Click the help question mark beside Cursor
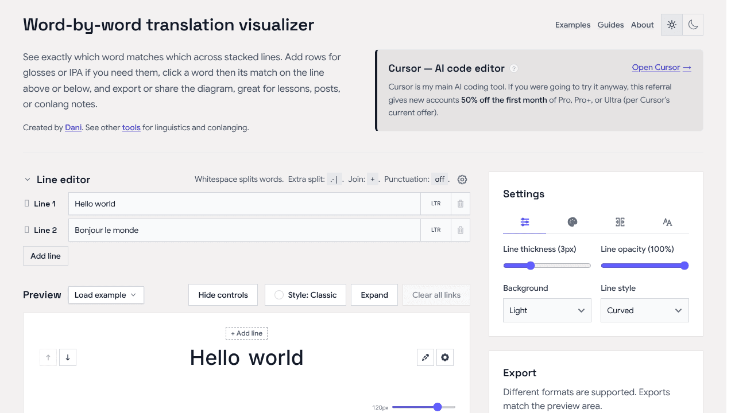The height and width of the screenshot is (413, 735). [514, 68]
